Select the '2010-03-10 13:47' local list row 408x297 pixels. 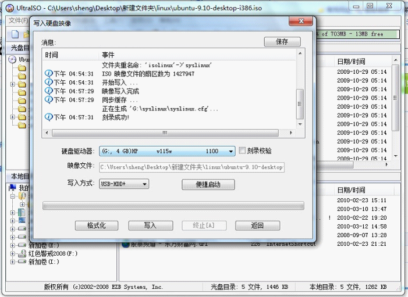pos(361,209)
